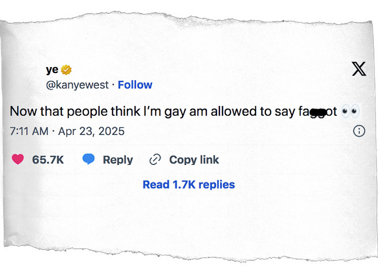
Task: Follow the @kanyewest account
Action: pyautogui.click(x=135, y=85)
